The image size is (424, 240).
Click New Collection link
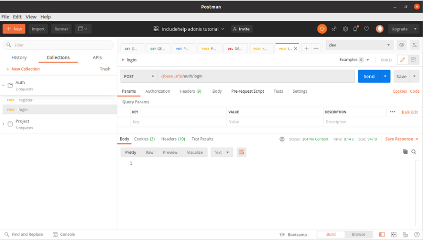pyautogui.click(x=23, y=69)
